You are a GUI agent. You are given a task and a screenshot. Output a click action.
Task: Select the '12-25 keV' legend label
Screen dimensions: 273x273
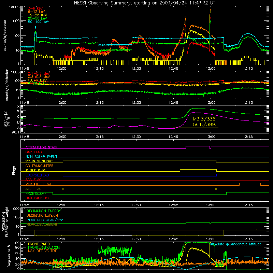pyautogui.click(x=37, y=15)
